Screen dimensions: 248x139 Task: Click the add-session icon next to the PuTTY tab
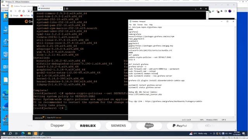[x=67, y=8]
